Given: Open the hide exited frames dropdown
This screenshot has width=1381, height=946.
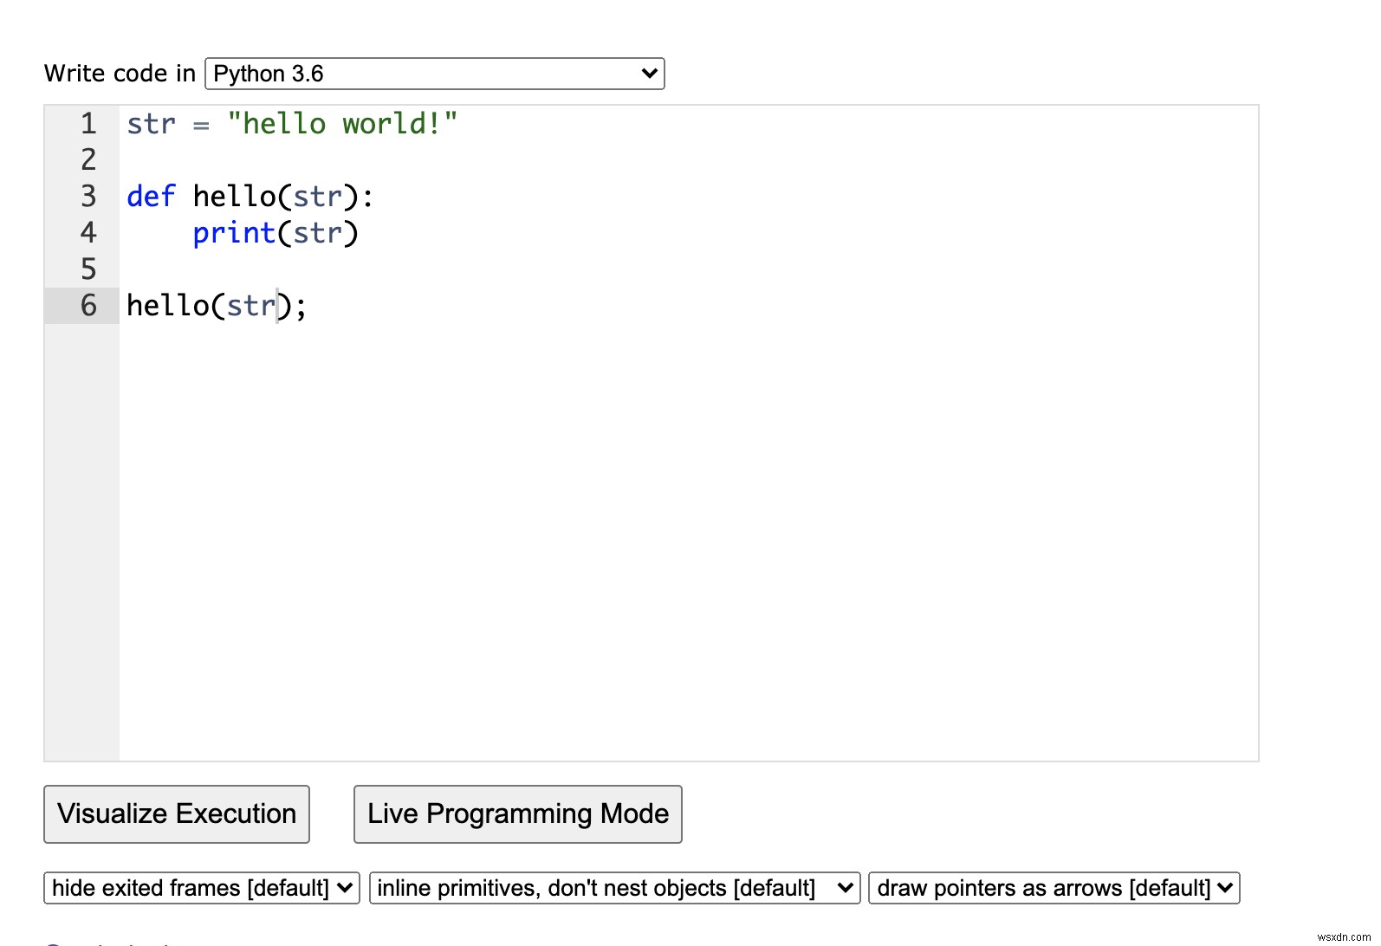Looking at the screenshot, I should [x=202, y=888].
